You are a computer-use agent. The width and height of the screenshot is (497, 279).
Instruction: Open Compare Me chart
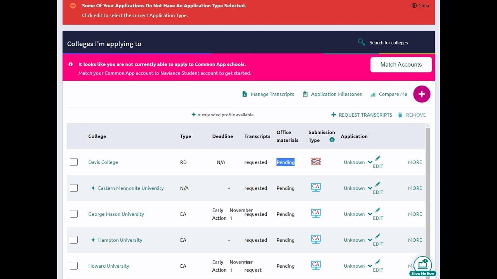389,94
